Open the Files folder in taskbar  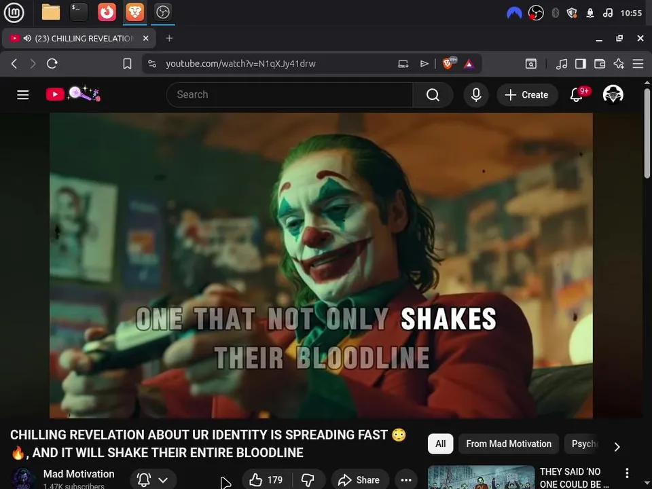51,12
